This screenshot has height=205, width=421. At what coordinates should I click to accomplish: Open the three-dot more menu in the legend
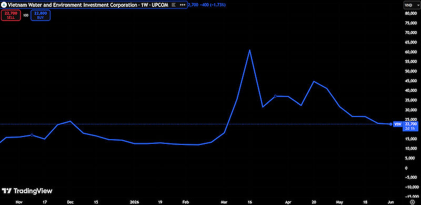[182, 5]
